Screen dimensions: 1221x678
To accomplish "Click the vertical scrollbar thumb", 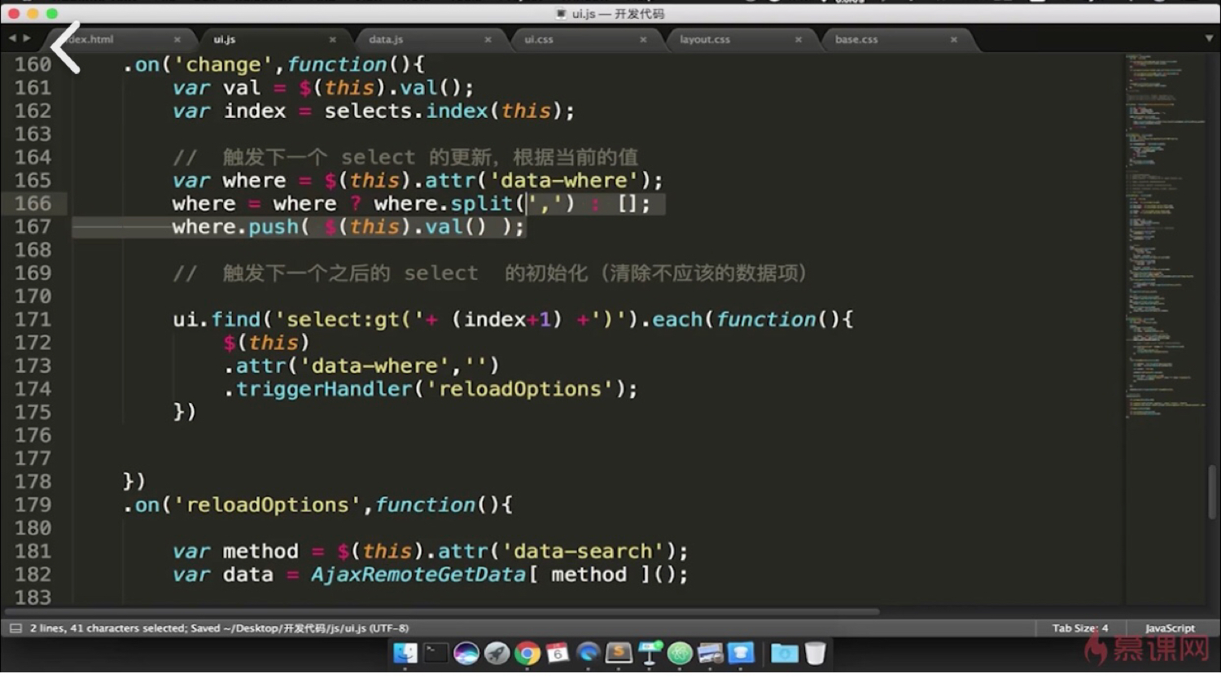I will [1212, 491].
